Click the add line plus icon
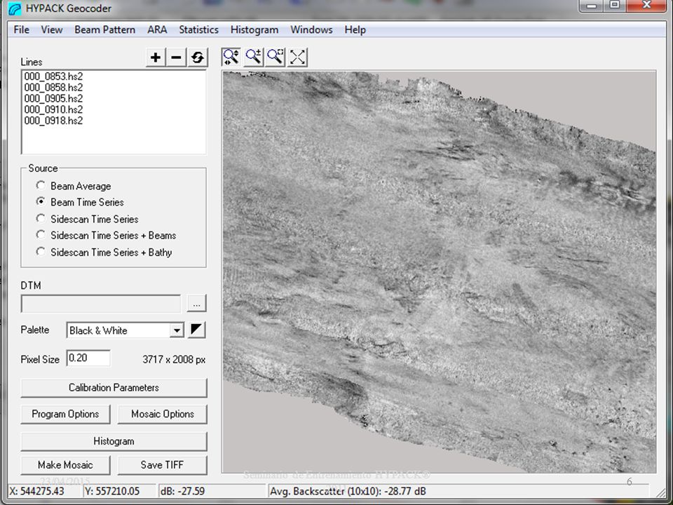Image resolution: width=673 pixels, height=505 pixels. [x=156, y=58]
